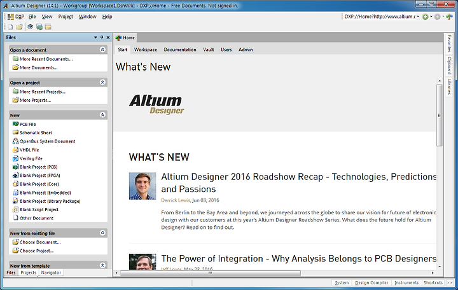Click the Blank Project (Embedded) icon

coord(15,193)
